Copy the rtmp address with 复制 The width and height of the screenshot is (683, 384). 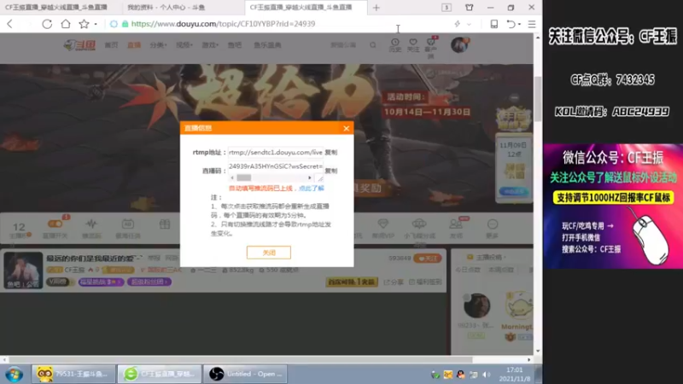click(331, 153)
